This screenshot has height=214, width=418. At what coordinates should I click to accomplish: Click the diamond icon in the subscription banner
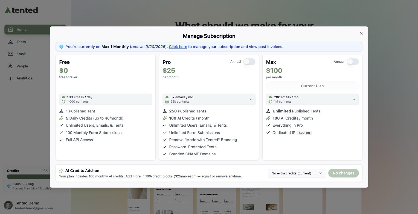click(61, 47)
